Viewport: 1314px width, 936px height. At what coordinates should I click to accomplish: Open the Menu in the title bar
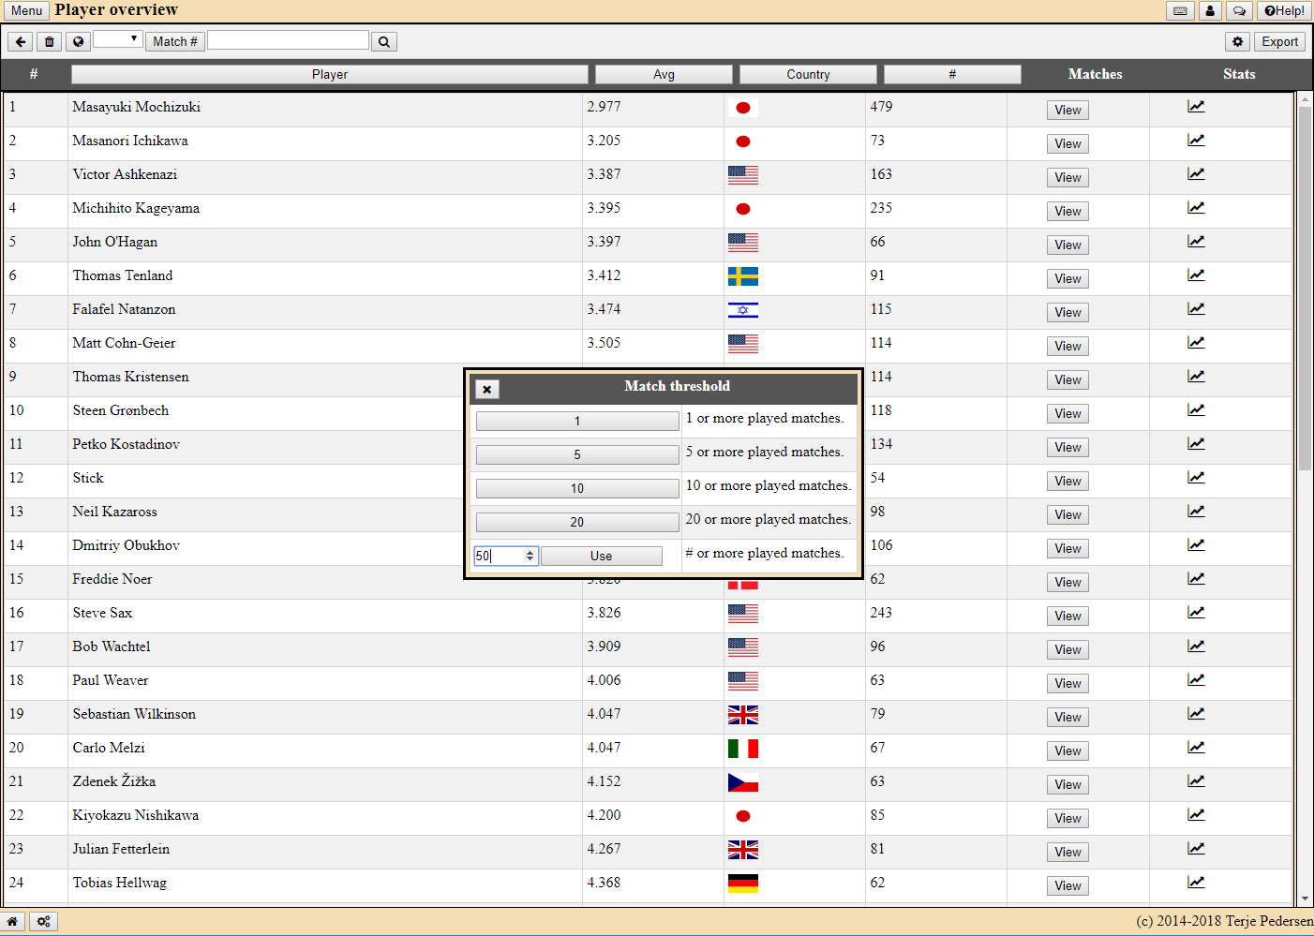click(x=26, y=11)
